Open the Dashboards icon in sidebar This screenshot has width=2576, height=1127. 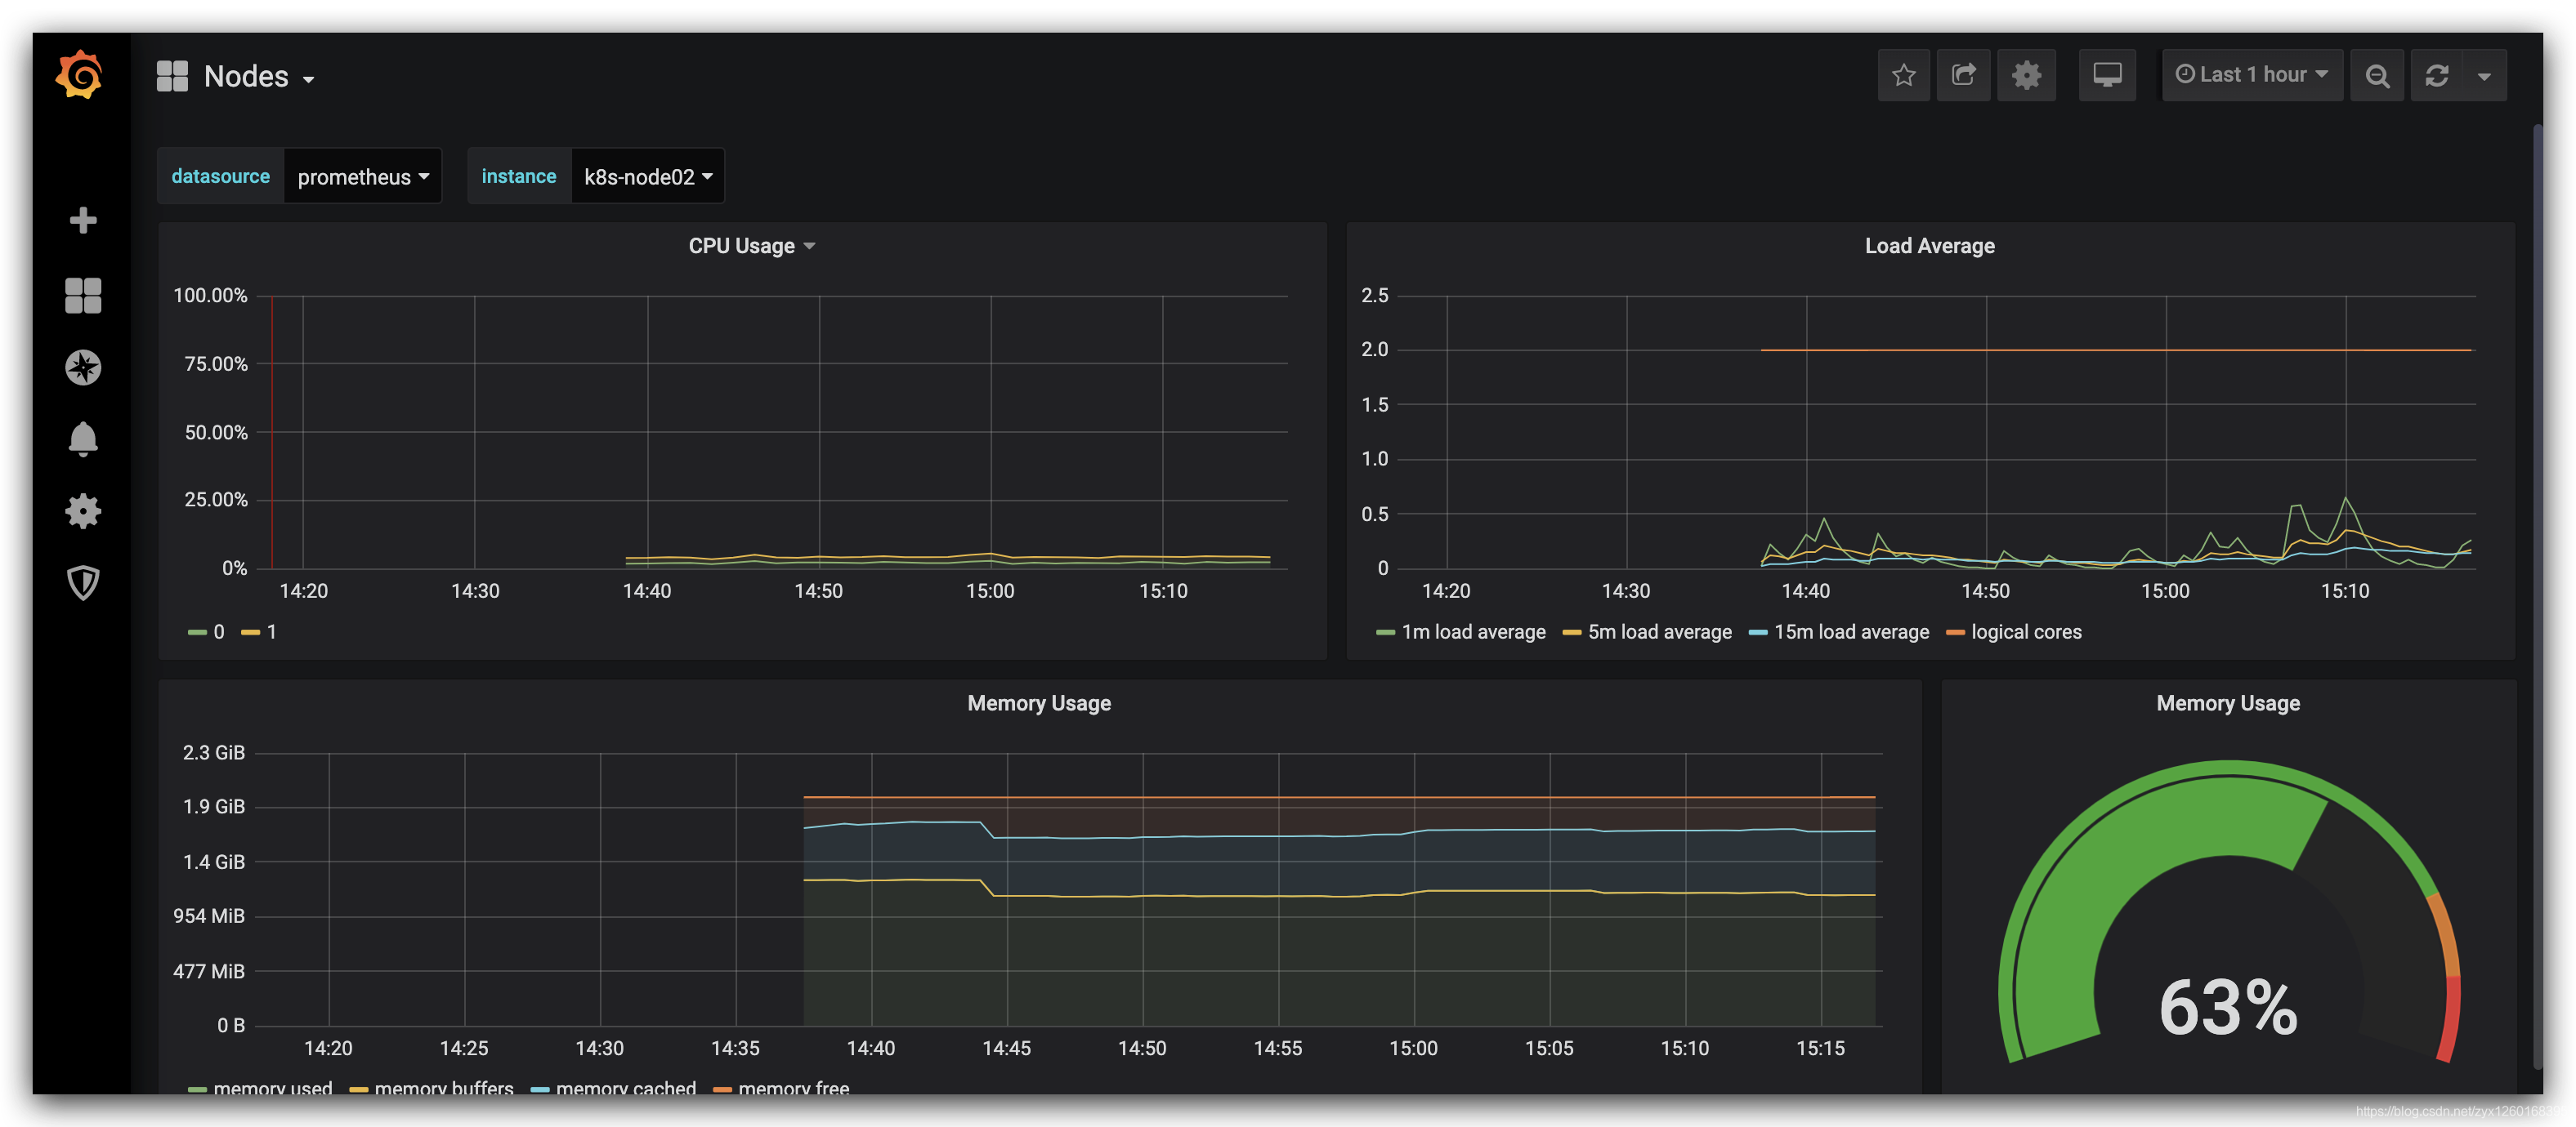[83, 295]
